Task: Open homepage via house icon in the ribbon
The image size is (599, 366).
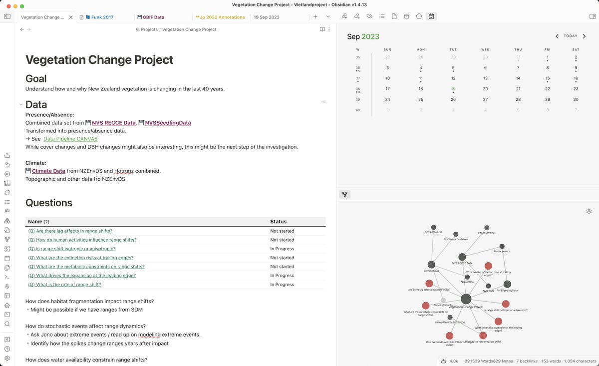Action: coord(7,305)
